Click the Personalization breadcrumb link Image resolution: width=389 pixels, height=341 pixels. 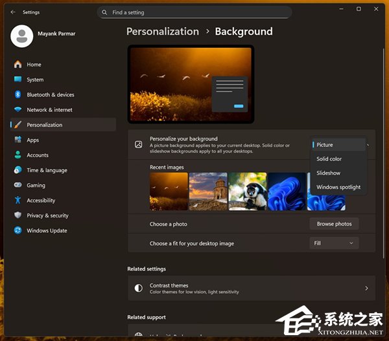click(163, 32)
